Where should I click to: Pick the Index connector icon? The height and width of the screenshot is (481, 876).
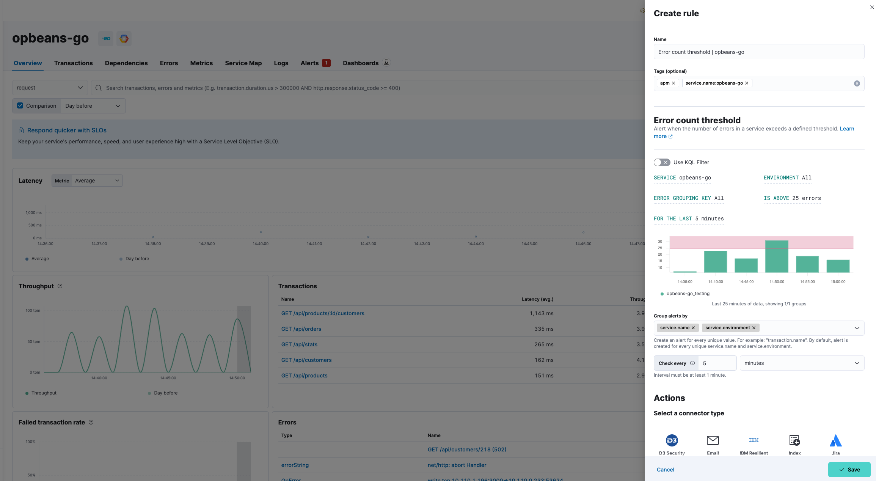(794, 440)
